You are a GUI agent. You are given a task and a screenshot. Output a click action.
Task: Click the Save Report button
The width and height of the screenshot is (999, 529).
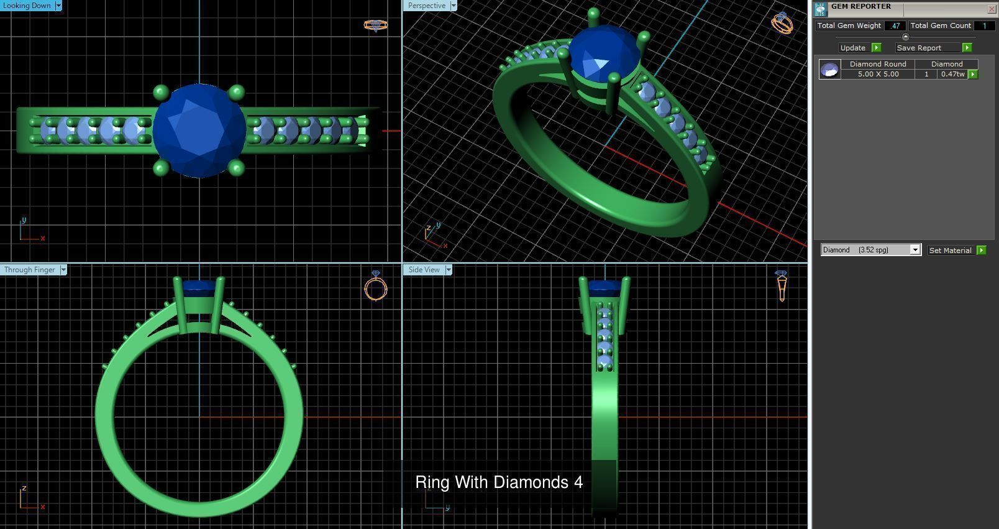pyautogui.click(x=928, y=48)
